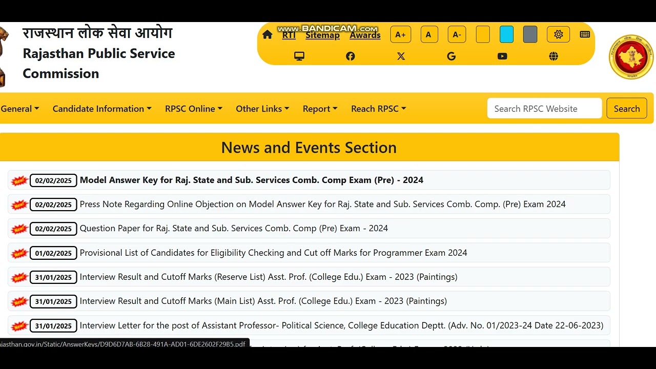Increase font size with A+ button
Image resolution: width=656 pixels, height=369 pixels.
tap(401, 35)
